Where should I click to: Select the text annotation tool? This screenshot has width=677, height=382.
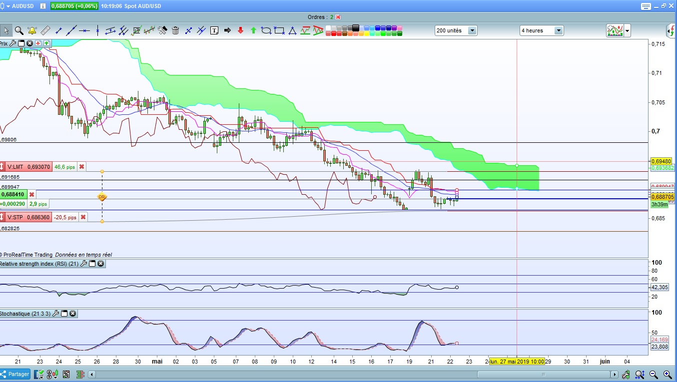pos(214,30)
